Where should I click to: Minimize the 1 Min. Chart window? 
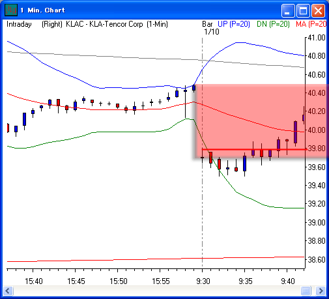288,10
